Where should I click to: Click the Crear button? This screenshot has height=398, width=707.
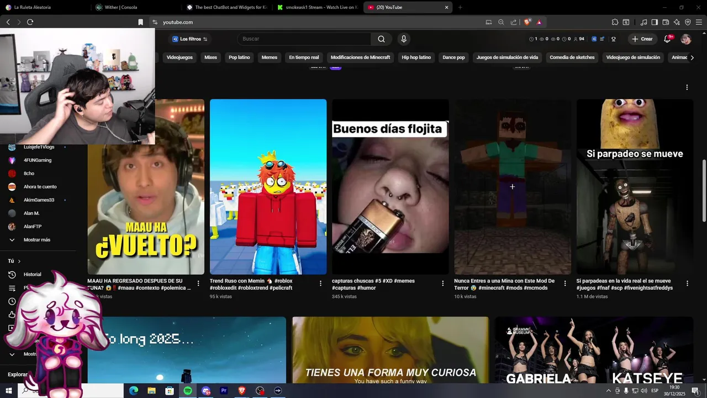click(642, 39)
